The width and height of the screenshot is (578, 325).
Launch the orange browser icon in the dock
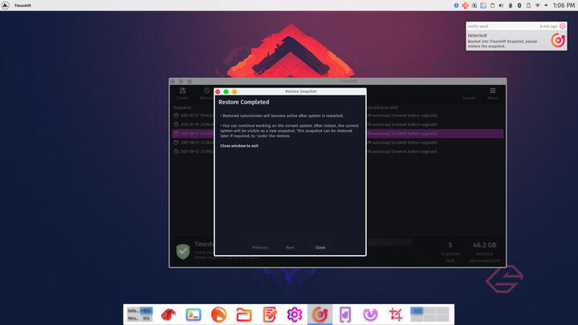click(x=218, y=315)
